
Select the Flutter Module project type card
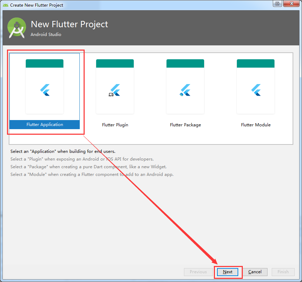point(256,91)
